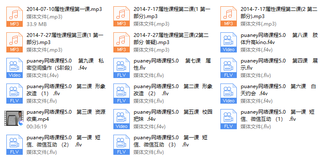Click MP3 icon of 属性课程第二课(2 第二部分)

tap(228, 17)
